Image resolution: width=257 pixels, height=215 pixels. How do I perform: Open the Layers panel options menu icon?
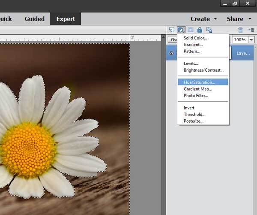(251, 30)
